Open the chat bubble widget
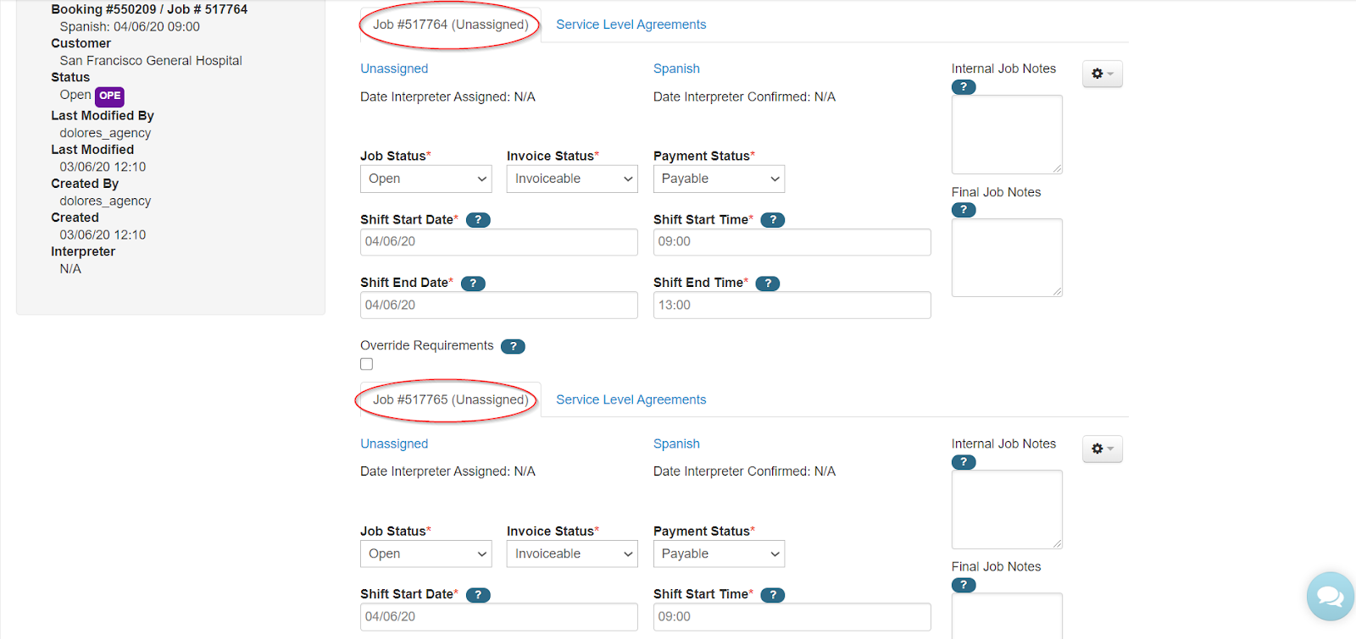This screenshot has height=639, width=1356. (x=1330, y=597)
